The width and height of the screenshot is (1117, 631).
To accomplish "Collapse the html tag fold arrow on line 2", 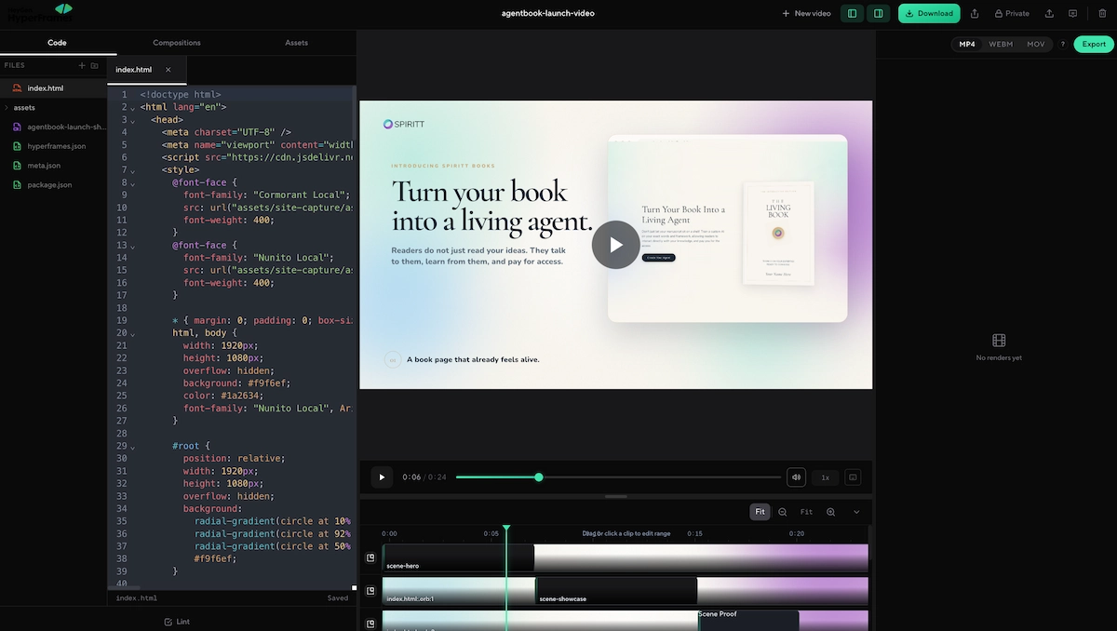I will click(x=133, y=108).
